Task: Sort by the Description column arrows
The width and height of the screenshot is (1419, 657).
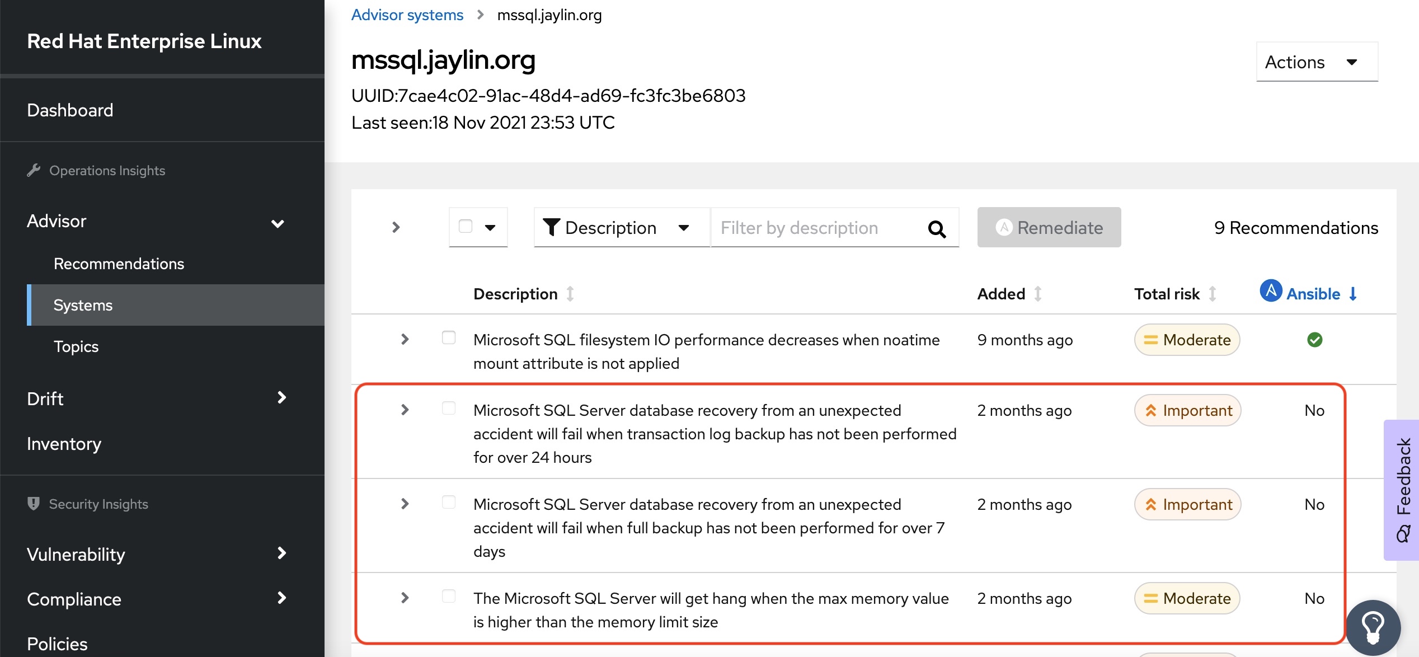Action: (570, 294)
